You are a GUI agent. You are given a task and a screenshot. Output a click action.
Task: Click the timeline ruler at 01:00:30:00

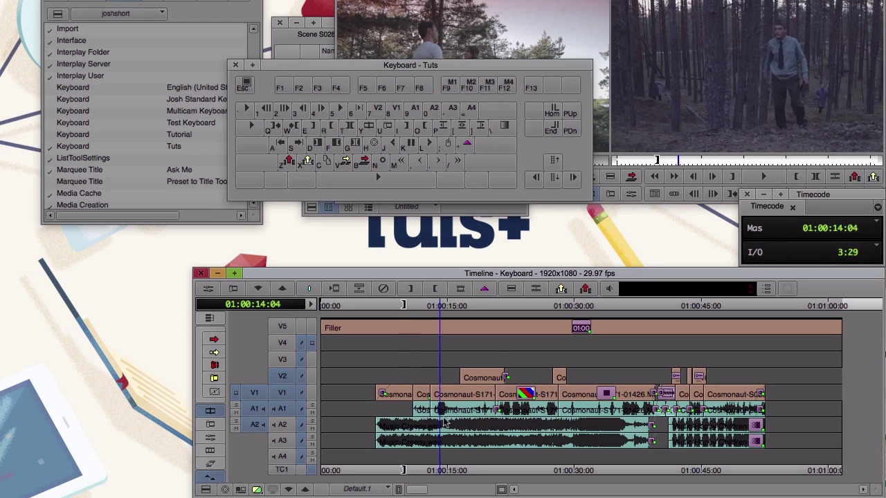[x=574, y=306]
